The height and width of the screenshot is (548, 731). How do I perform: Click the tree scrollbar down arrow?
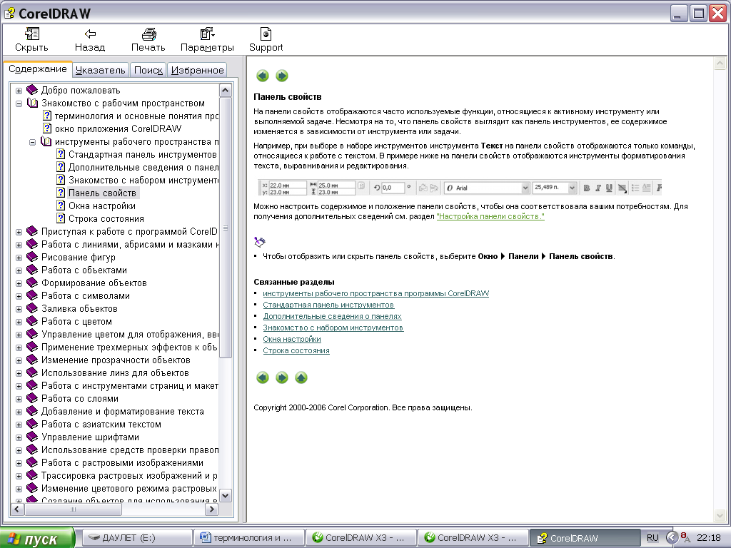tap(225, 495)
